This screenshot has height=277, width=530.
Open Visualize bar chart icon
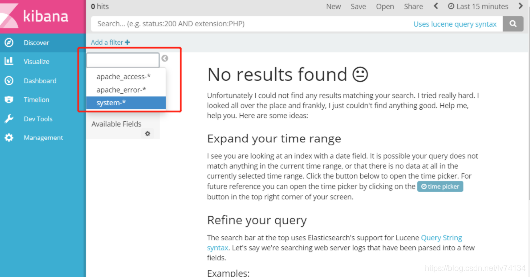pyautogui.click(x=9, y=61)
